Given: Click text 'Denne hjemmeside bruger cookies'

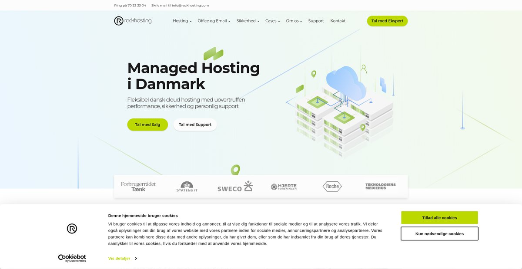Looking at the screenshot, I should point(143,215).
